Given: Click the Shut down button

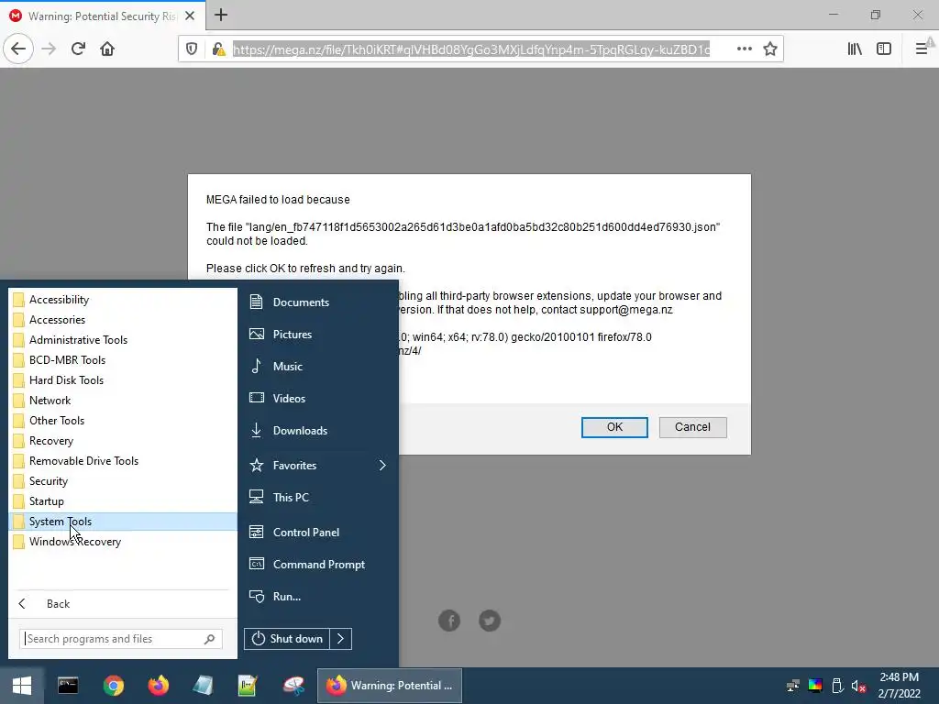Looking at the screenshot, I should coord(287,639).
